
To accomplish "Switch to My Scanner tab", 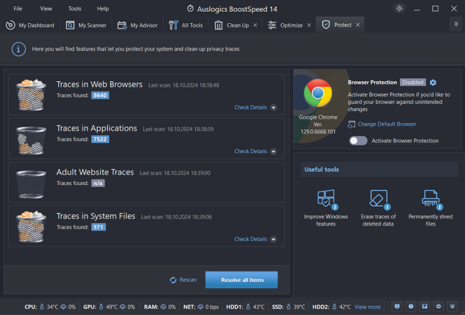I will (86, 25).
